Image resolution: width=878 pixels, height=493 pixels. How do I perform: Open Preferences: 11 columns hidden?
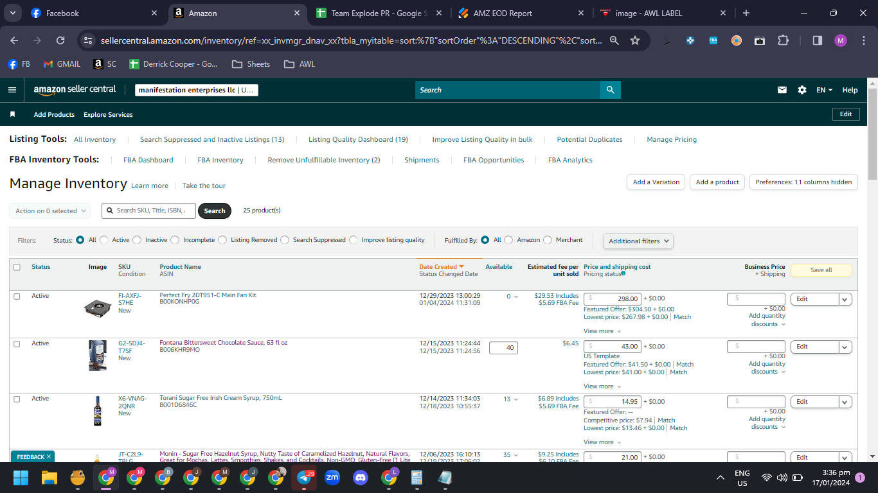(803, 182)
